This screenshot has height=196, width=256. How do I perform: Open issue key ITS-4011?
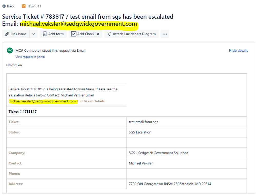click(x=34, y=6)
